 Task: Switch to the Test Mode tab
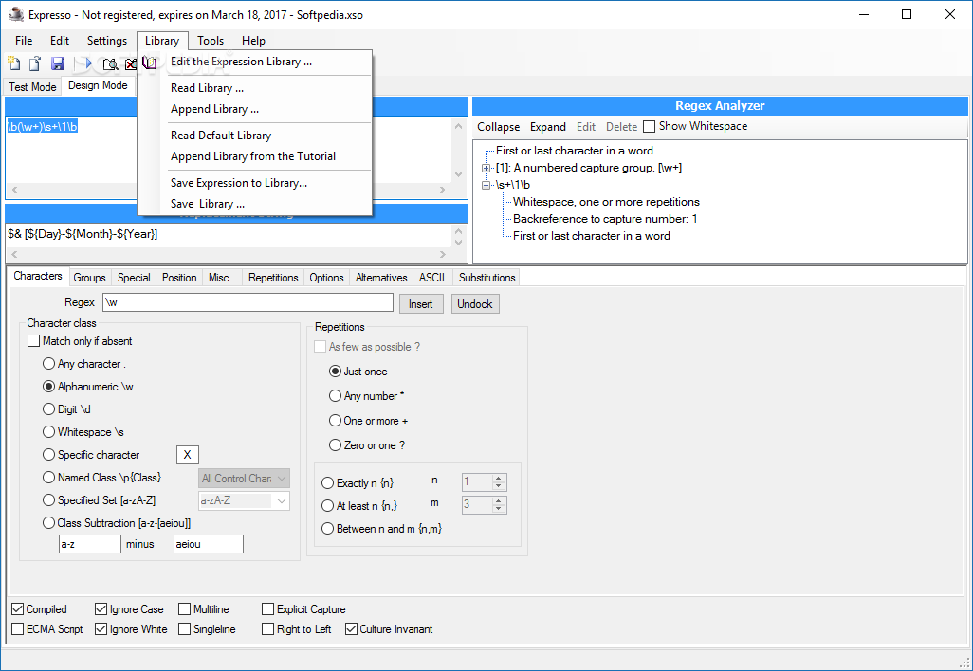pos(32,87)
